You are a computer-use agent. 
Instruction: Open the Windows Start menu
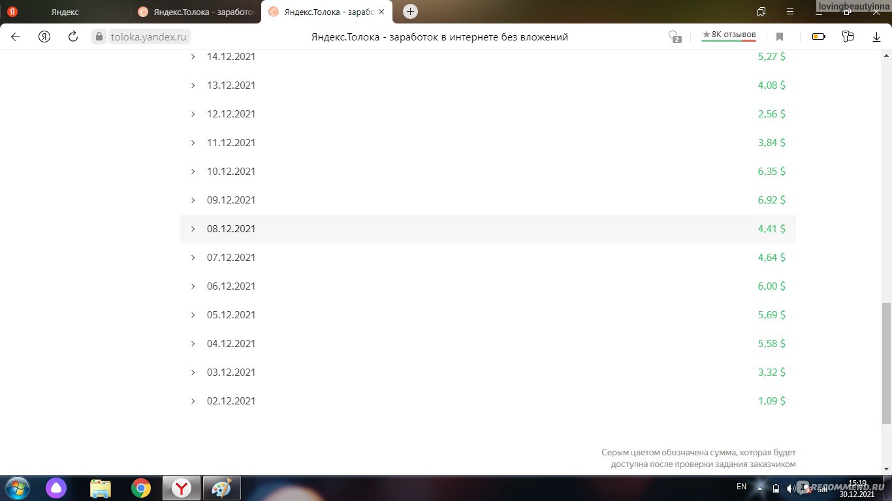coord(17,488)
